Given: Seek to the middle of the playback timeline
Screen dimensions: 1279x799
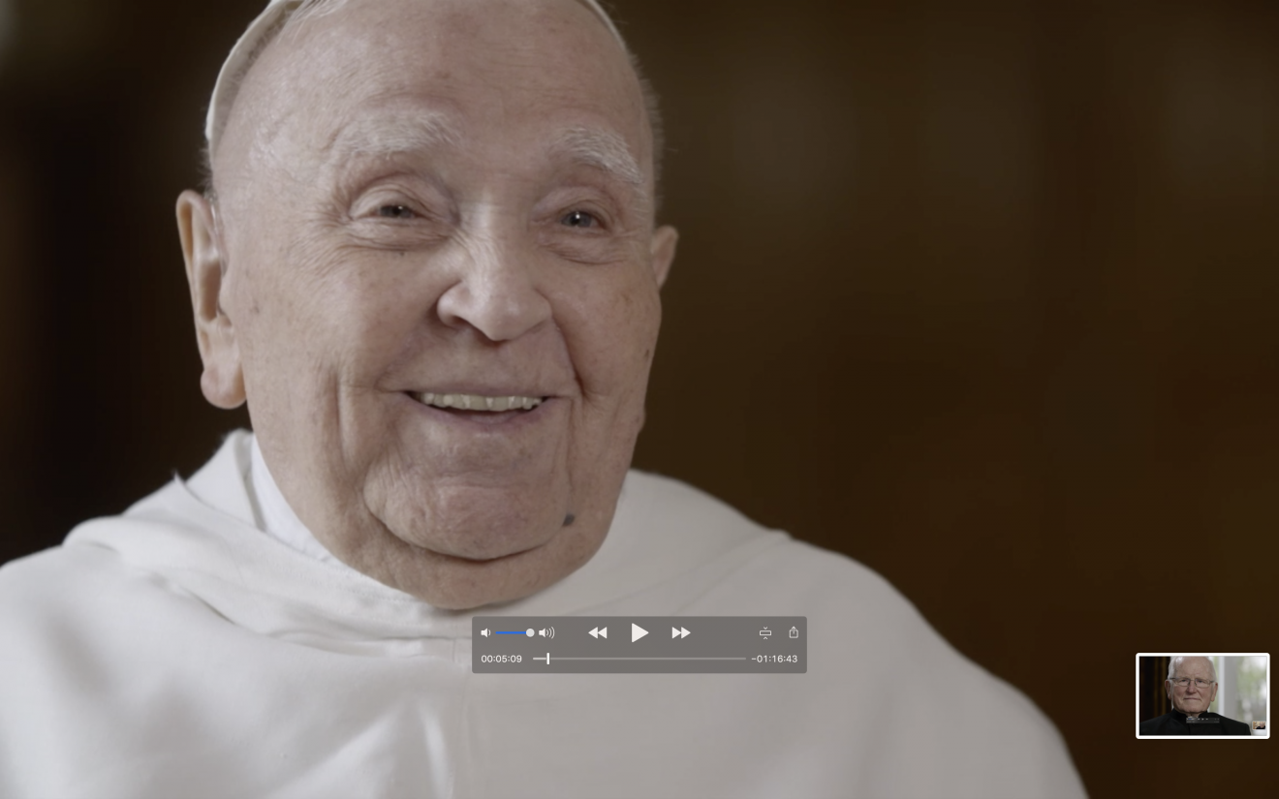Looking at the screenshot, I should coord(639,659).
